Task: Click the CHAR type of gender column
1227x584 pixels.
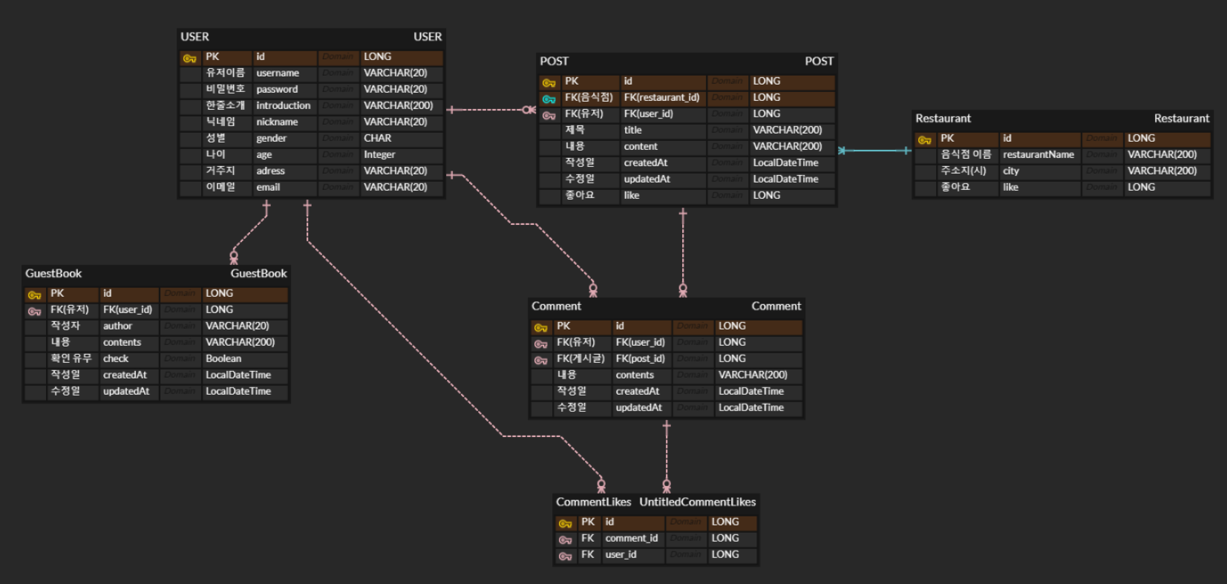Action: click(377, 138)
